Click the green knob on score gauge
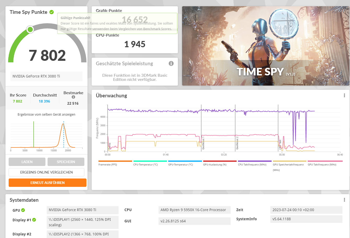The image size is (350, 238). pyautogui.click(x=30, y=29)
